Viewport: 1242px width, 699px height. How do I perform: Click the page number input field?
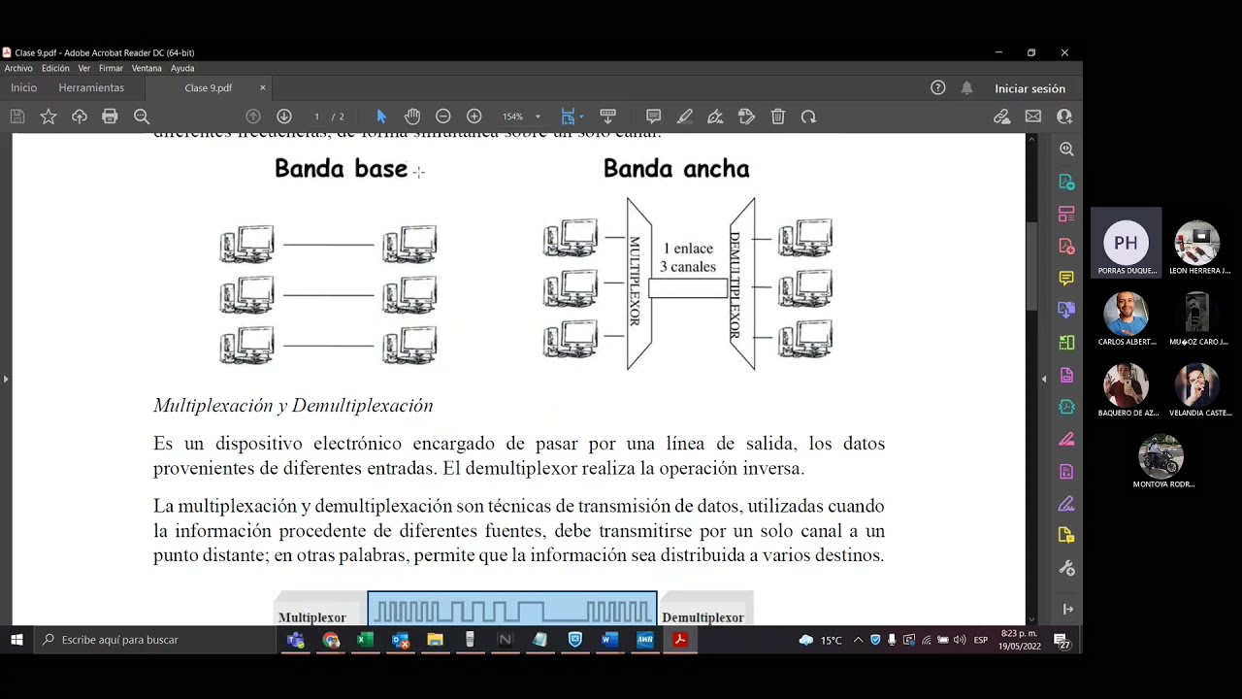click(x=316, y=116)
